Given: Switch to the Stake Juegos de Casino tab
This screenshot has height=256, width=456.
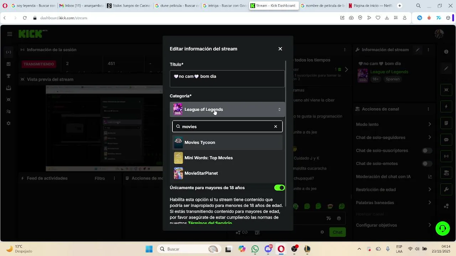Looking at the screenshot, I should coord(129,6).
